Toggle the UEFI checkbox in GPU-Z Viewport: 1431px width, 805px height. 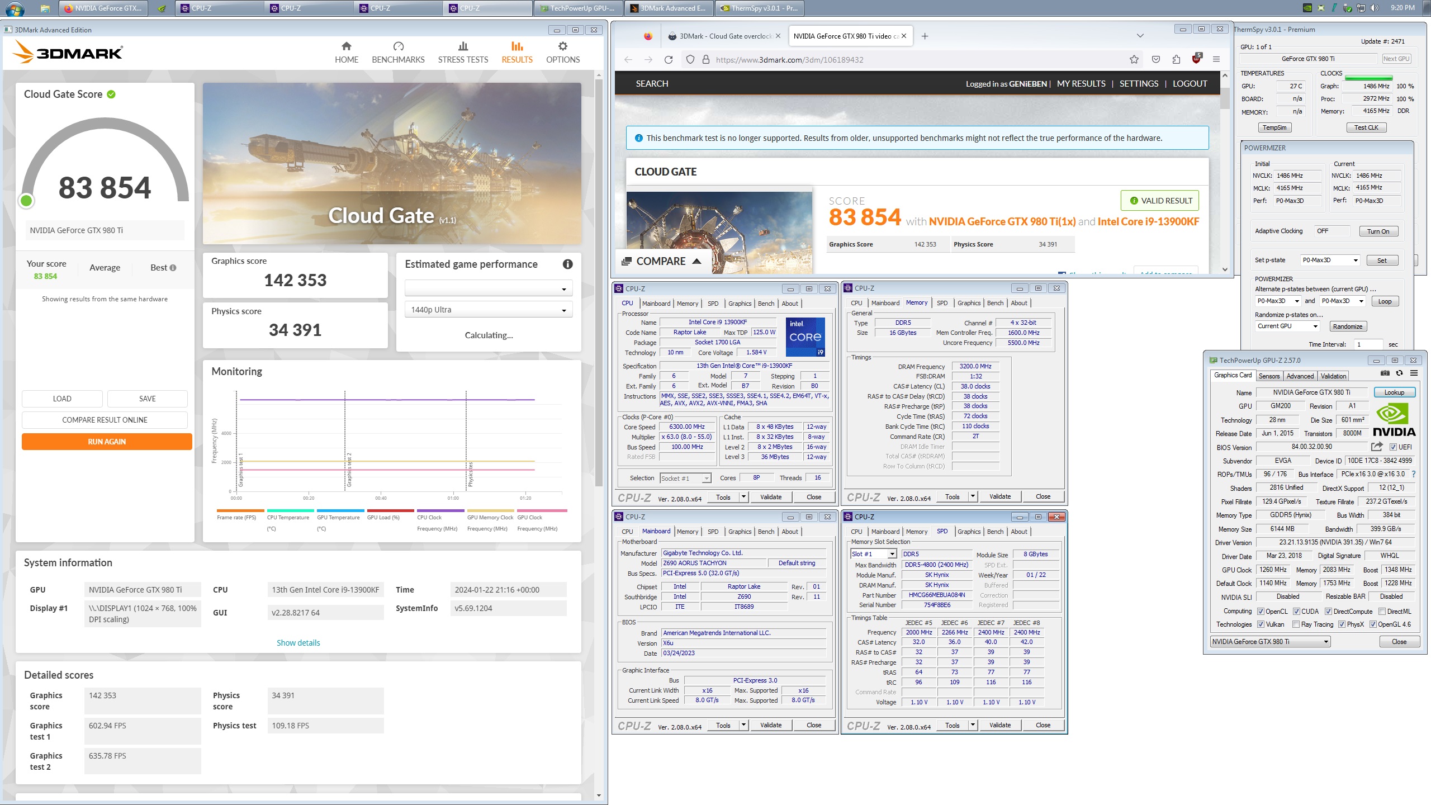[x=1393, y=447]
